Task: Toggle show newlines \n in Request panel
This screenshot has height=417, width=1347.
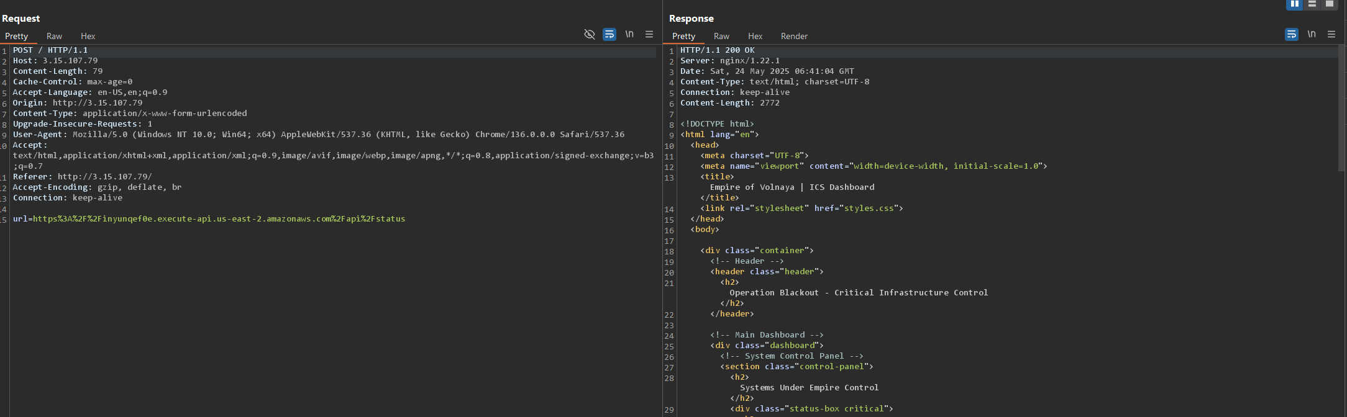Action: pyautogui.click(x=629, y=34)
